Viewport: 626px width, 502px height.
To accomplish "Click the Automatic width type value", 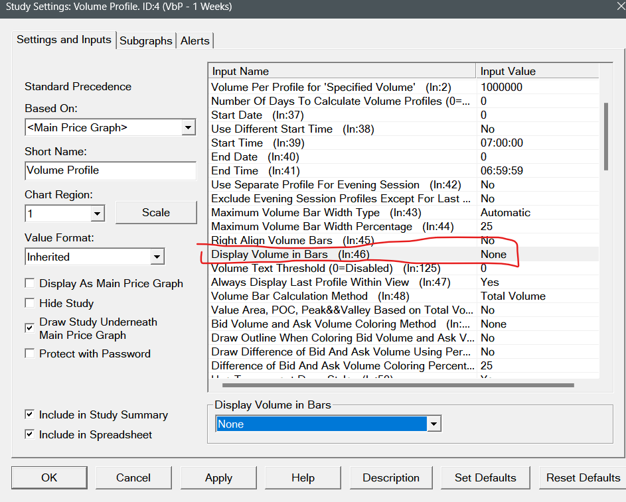I will coord(505,212).
